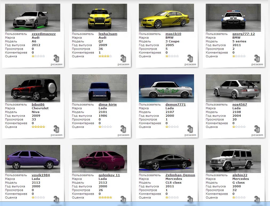Select the model text "Q7"
The image size is (270, 206).
click(101, 41)
